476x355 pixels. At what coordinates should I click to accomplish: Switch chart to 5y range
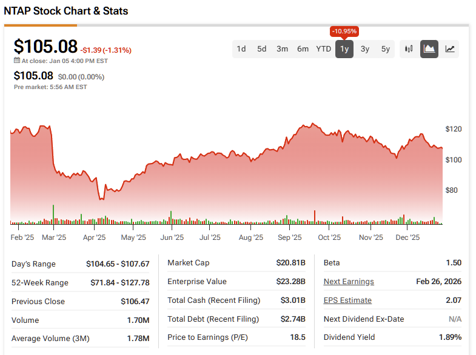pos(386,49)
